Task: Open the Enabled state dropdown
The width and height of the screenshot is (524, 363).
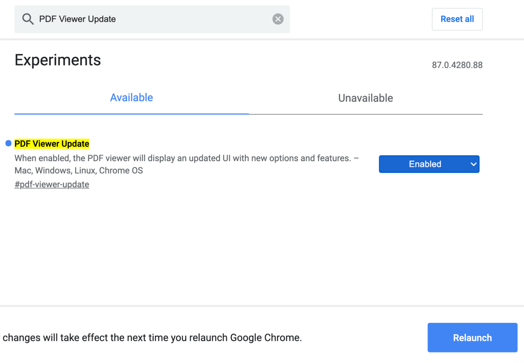Action: pyautogui.click(x=429, y=164)
